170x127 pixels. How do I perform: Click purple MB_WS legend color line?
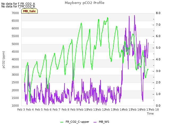tap(95, 122)
